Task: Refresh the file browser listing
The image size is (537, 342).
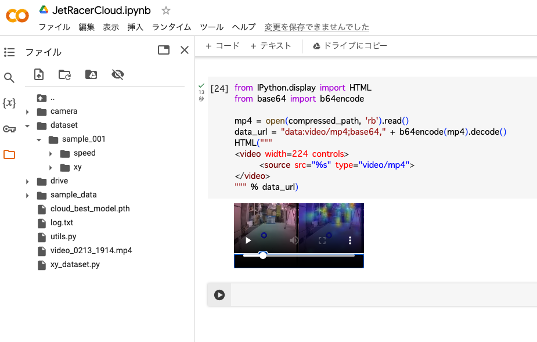Action: 64,74
